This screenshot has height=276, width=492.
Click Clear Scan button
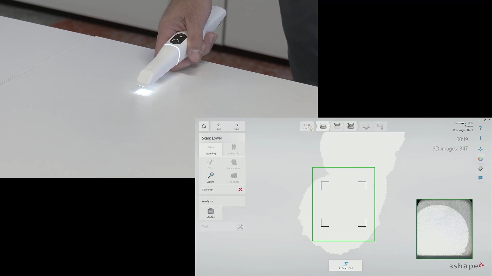click(222, 189)
